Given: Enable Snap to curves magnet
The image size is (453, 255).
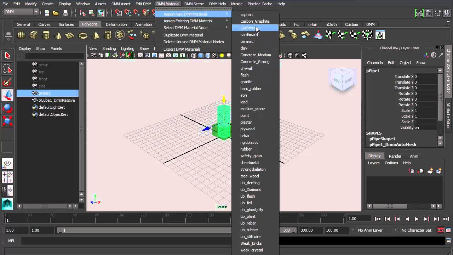Looking at the screenshot, I should (x=128, y=13).
